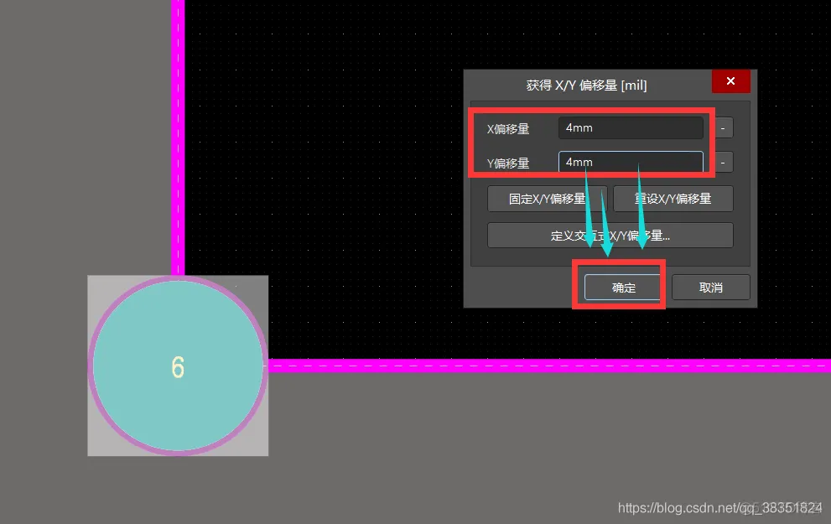831x524 pixels.
Task: Toggle the minus sign button beside X偏移量
Action: (723, 128)
